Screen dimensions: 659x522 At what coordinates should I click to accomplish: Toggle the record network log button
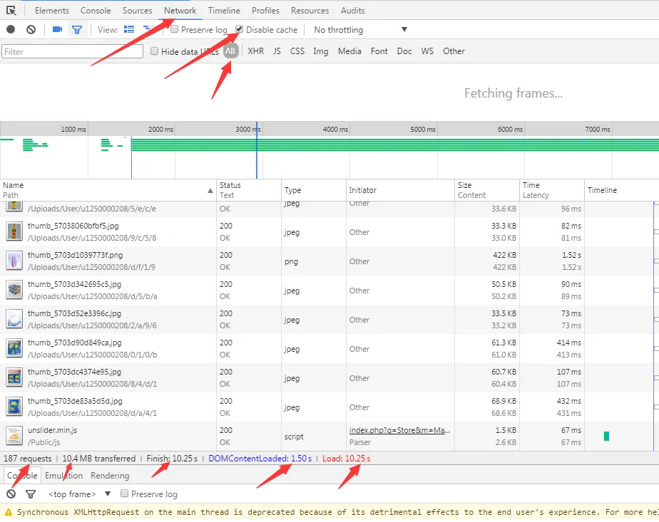11,29
